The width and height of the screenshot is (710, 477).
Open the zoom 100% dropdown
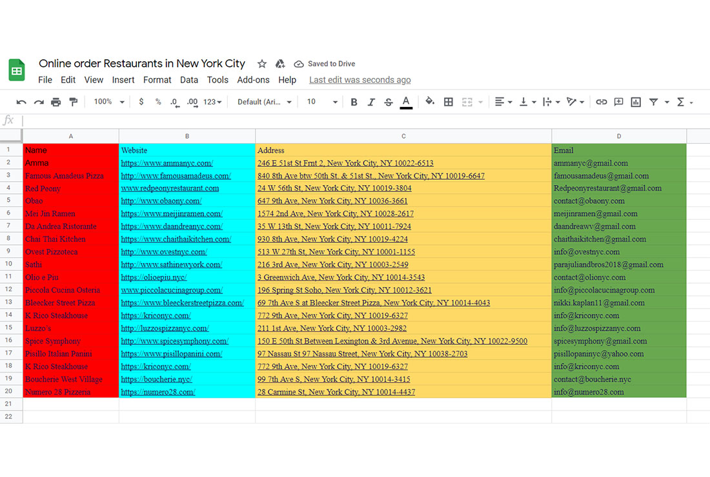click(108, 102)
